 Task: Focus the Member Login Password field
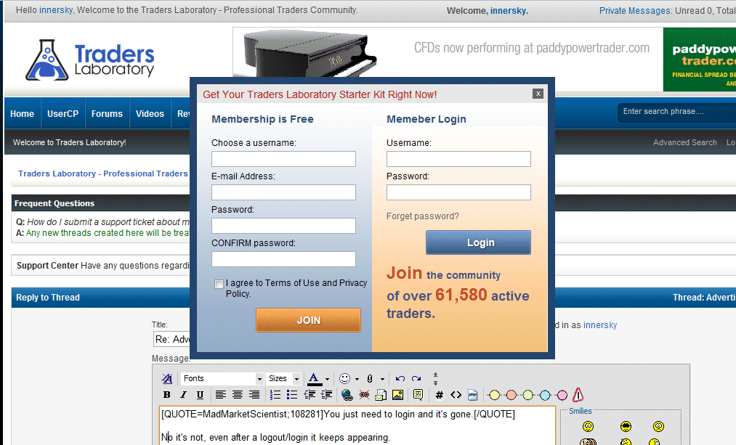pyautogui.click(x=458, y=192)
